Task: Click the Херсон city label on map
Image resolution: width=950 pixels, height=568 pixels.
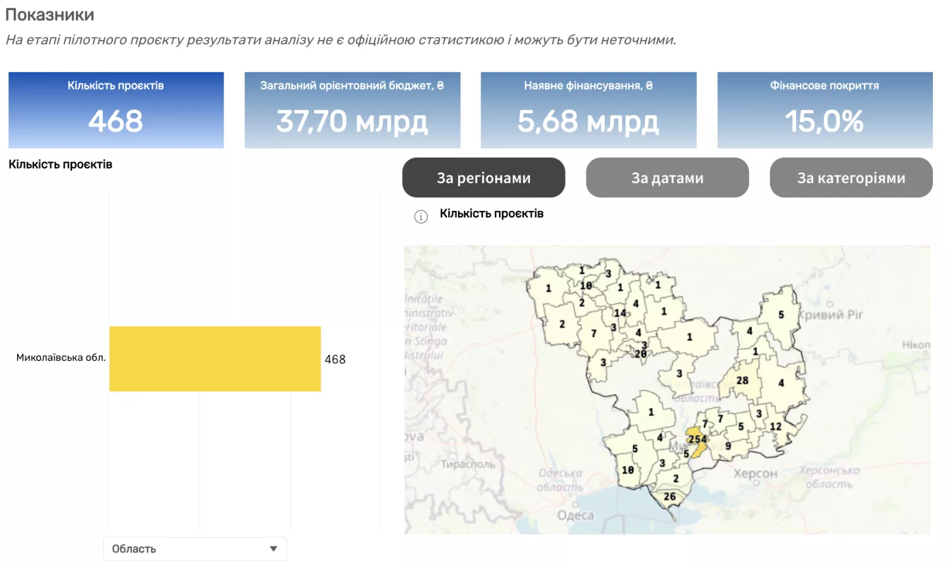Action: click(755, 474)
